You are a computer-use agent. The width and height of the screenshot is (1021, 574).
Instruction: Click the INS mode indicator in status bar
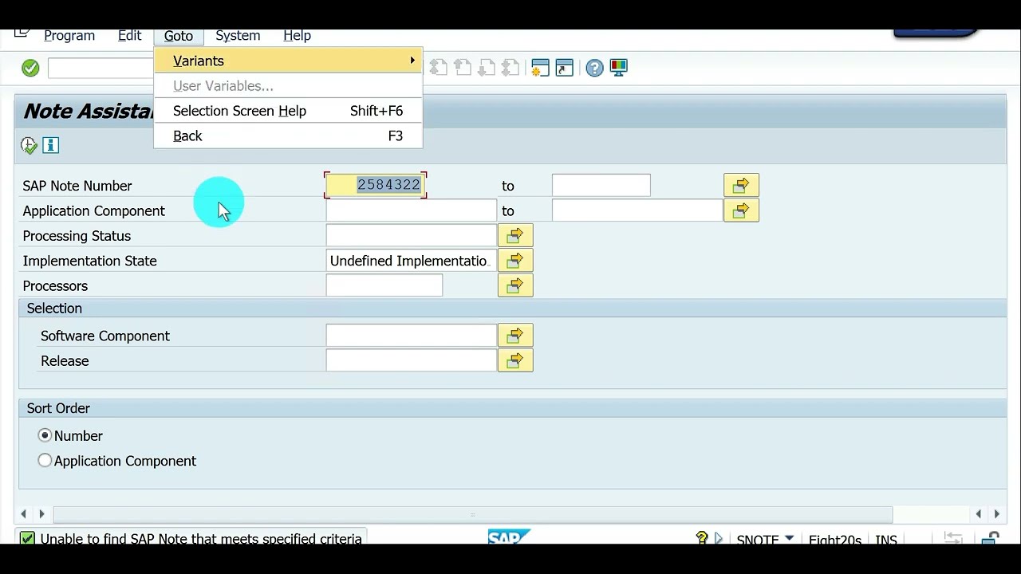click(x=886, y=540)
